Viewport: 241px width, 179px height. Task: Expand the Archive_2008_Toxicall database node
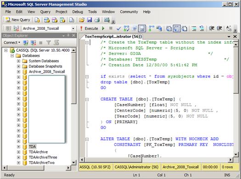(x=19, y=72)
